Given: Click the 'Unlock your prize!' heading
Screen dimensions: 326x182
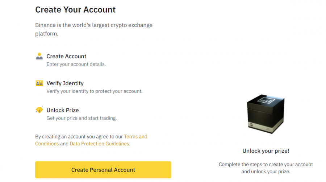Looking at the screenshot, I should click(x=266, y=151).
